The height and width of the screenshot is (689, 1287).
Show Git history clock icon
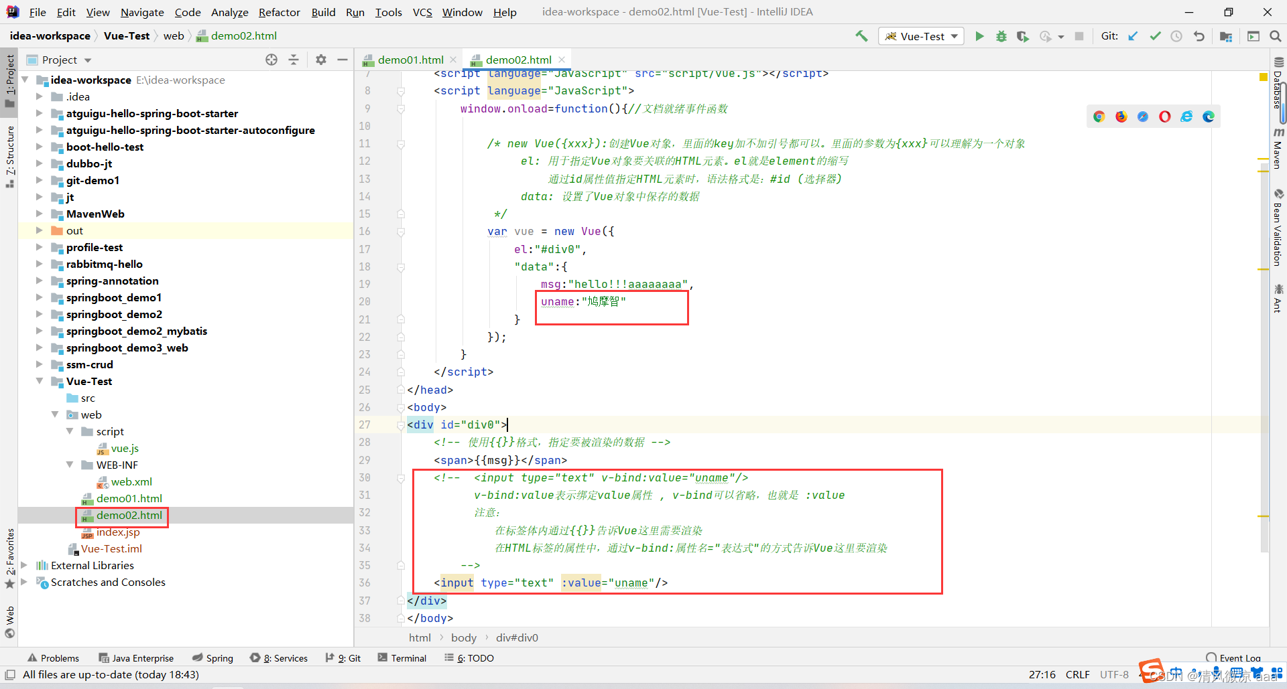click(x=1176, y=36)
